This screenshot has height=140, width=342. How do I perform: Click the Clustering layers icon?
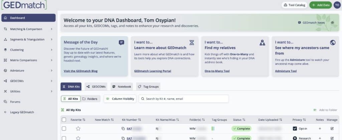[x=5, y=50]
